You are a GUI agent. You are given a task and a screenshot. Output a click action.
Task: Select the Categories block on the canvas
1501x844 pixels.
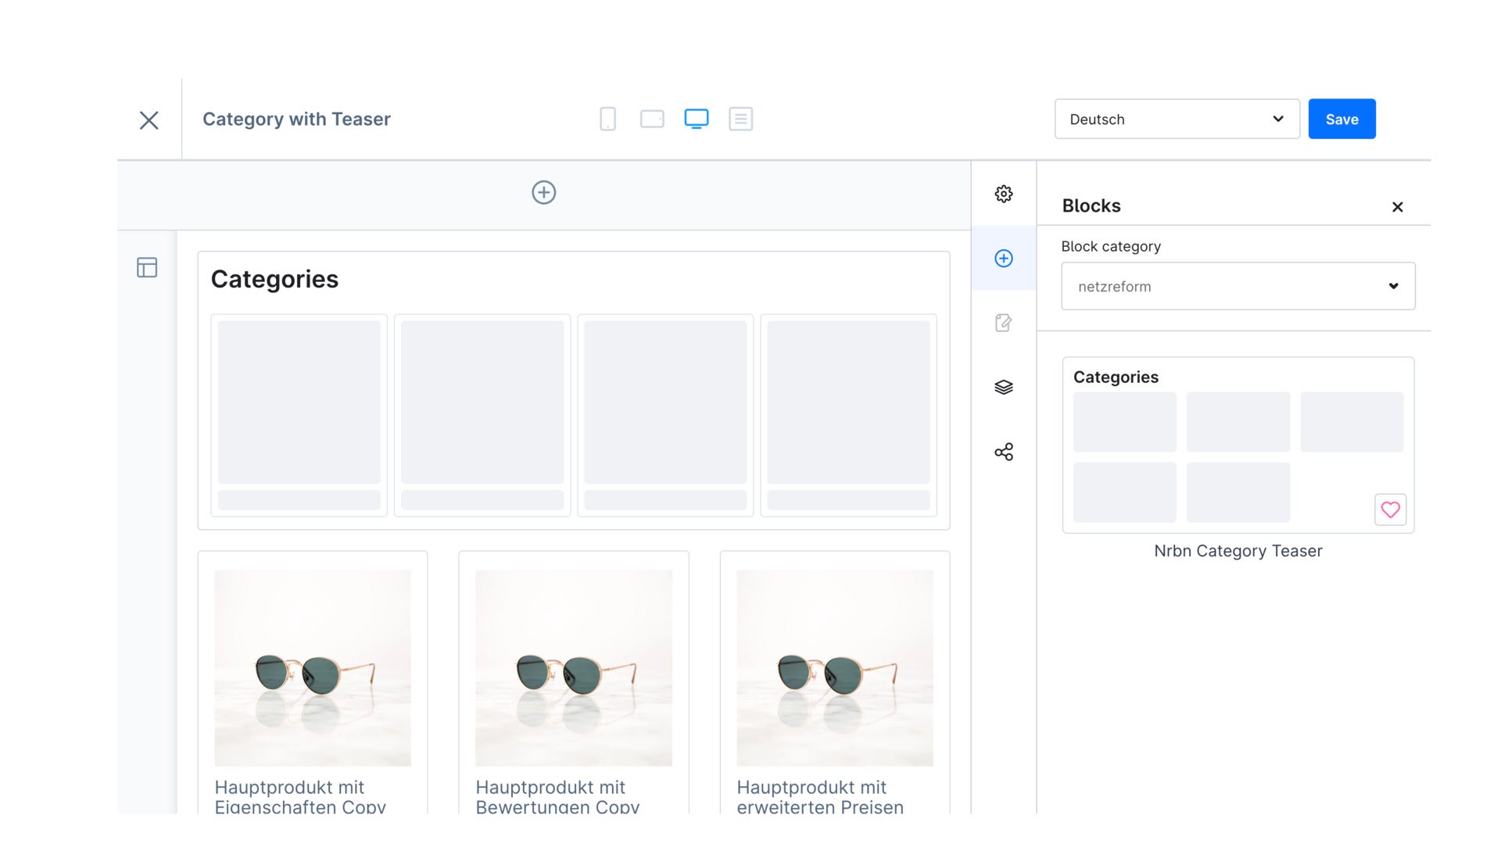coord(573,390)
